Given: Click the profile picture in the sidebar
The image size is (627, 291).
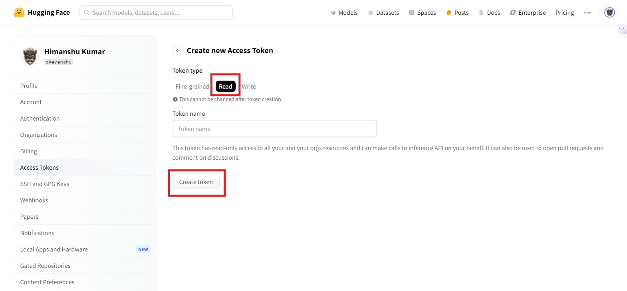Looking at the screenshot, I should click(x=30, y=56).
